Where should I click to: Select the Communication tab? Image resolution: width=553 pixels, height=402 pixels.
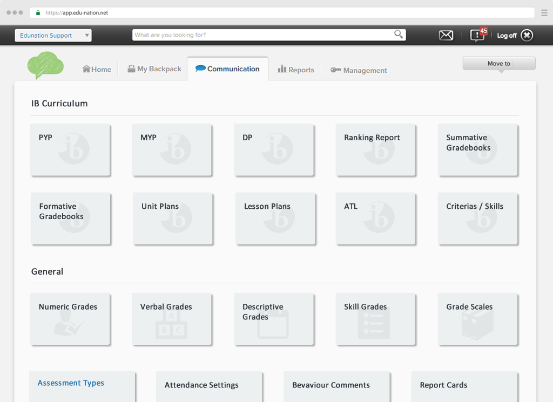click(227, 69)
